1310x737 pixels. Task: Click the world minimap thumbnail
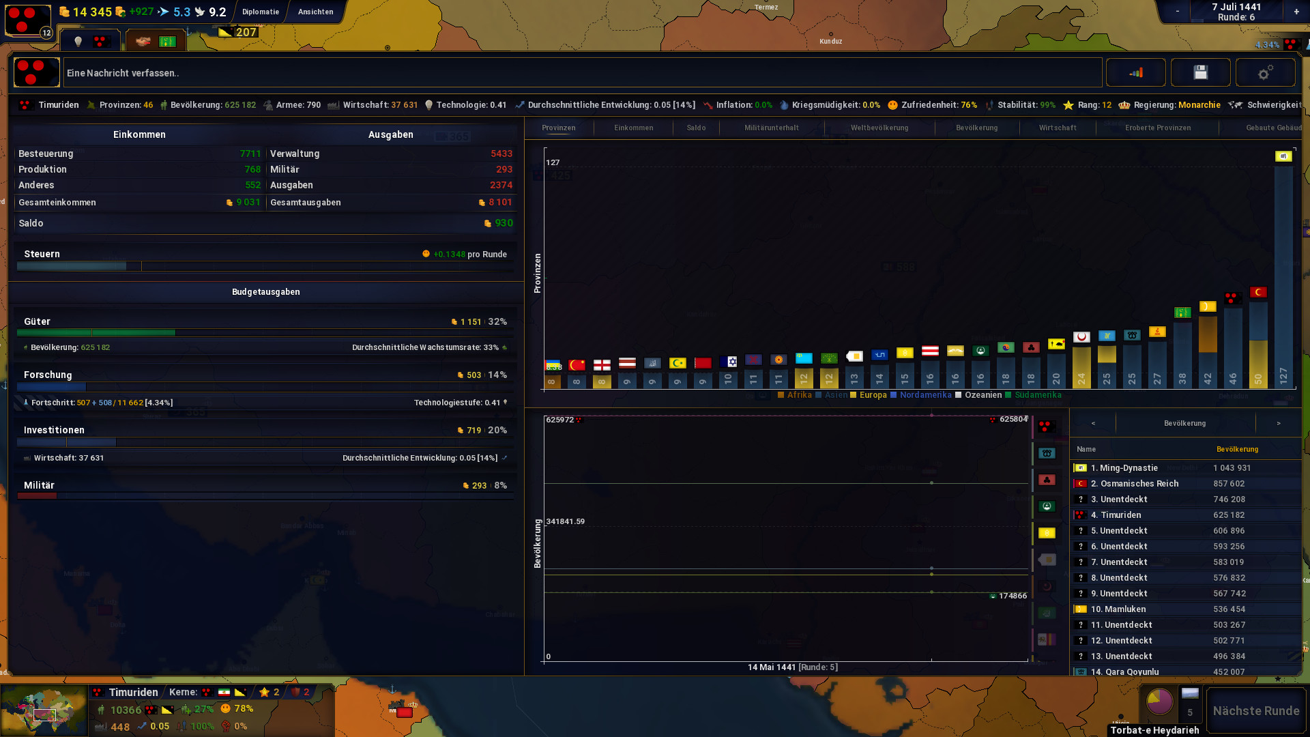point(44,710)
